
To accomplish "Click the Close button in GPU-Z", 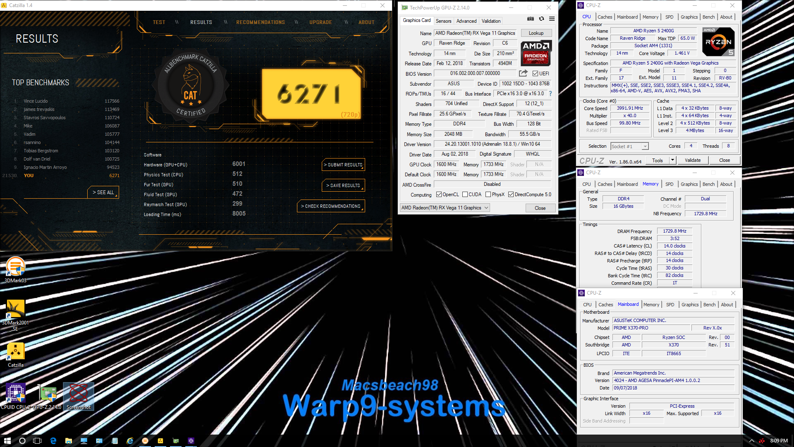I will click(x=540, y=208).
